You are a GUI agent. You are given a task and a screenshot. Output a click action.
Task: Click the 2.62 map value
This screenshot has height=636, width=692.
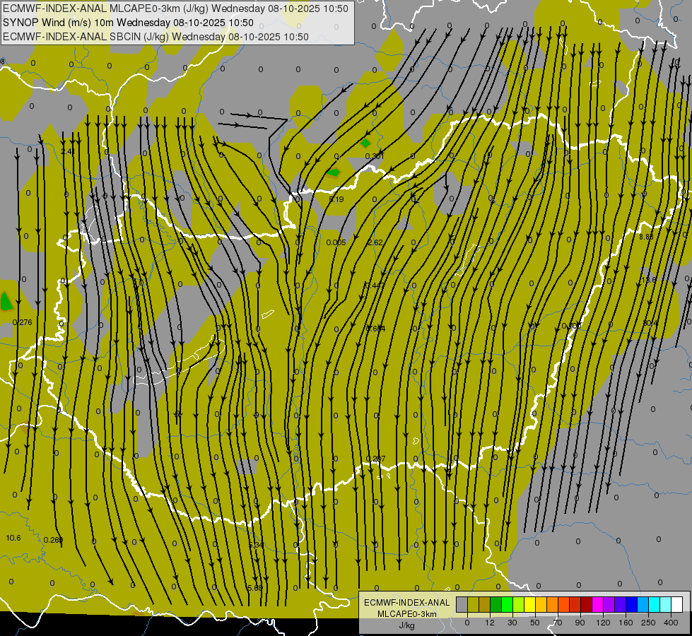click(x=375, y=242)
